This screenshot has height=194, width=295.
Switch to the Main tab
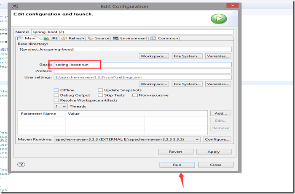(27, 38)
